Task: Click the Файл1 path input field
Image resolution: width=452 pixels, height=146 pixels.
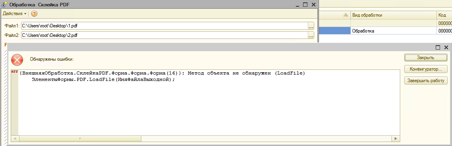Action: [x=164, y=26]
